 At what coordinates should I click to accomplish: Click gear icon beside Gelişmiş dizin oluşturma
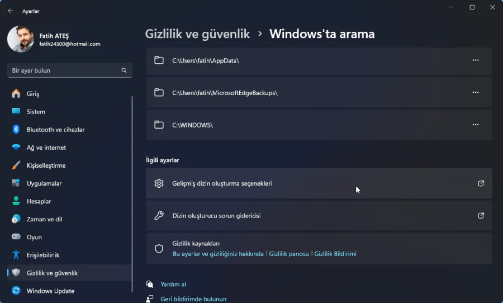(x=159, y=183)
